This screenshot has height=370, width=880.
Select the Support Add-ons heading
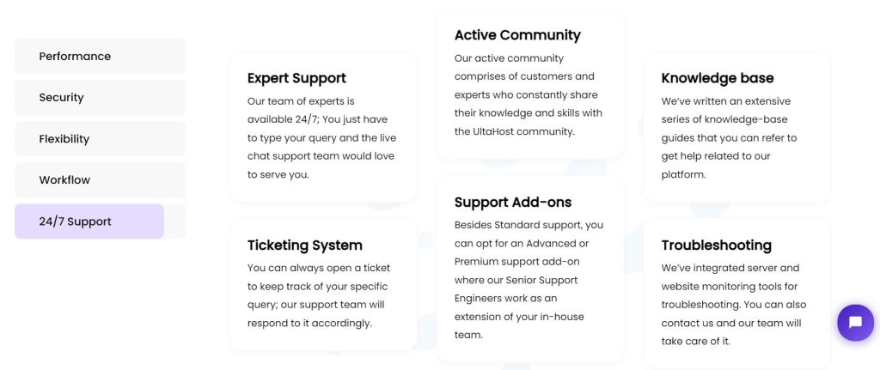point(513,203)
